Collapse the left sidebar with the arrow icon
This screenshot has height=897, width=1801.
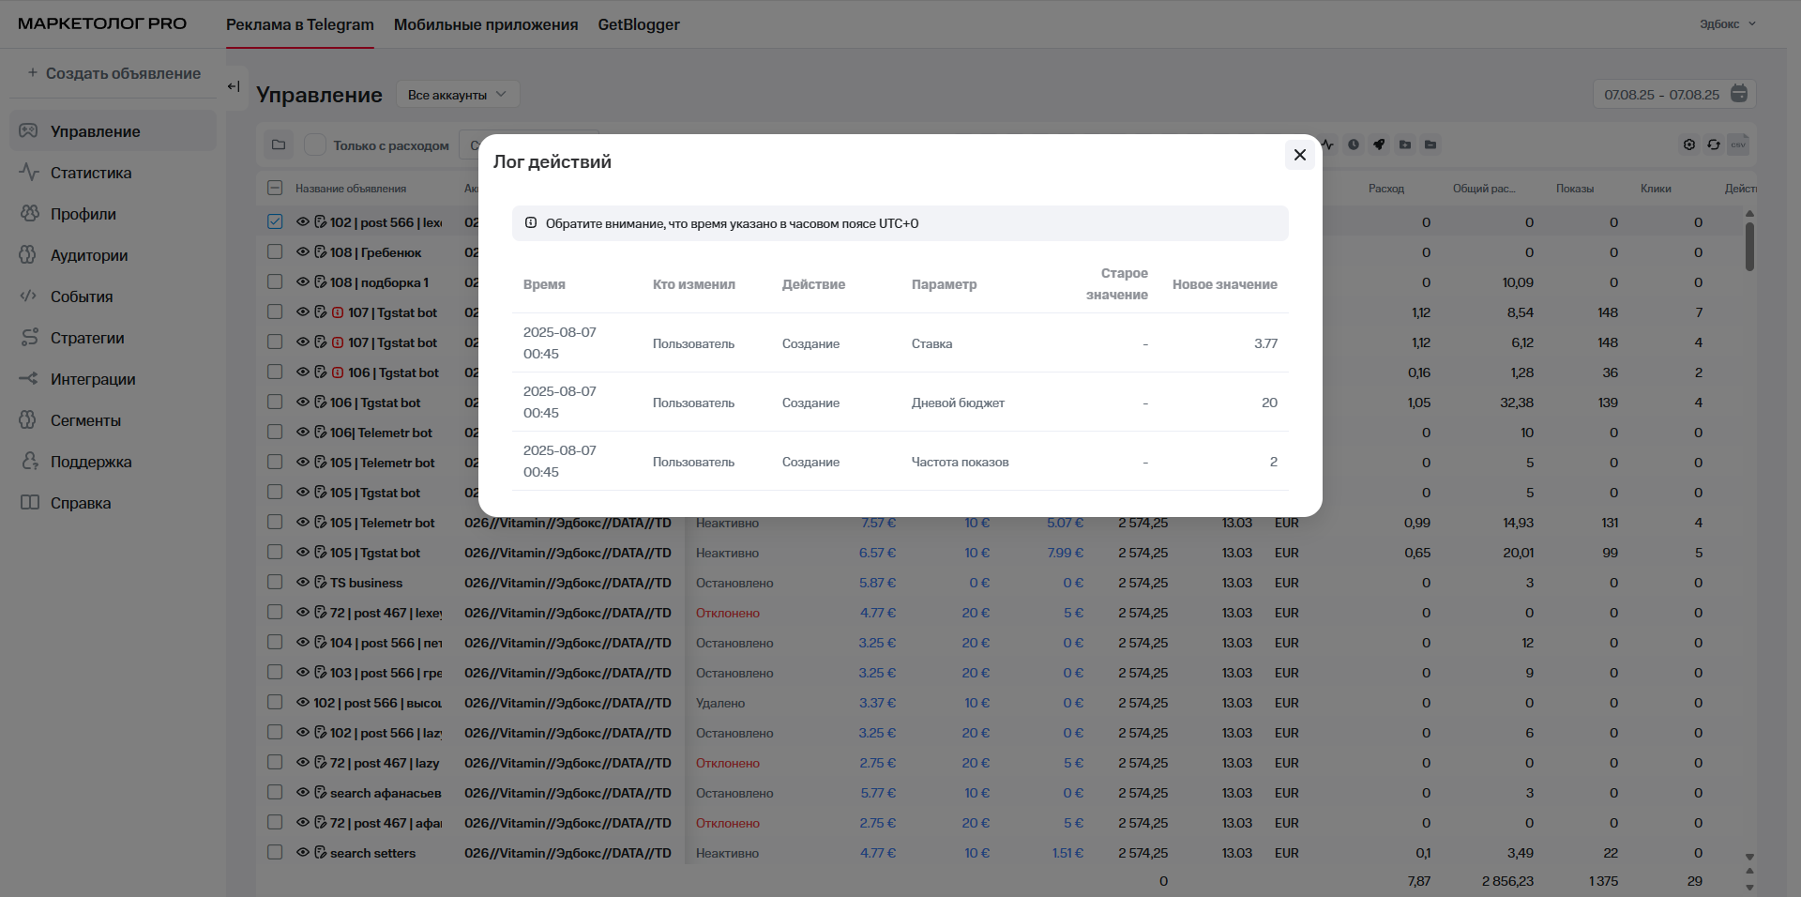tap(234, 86)
